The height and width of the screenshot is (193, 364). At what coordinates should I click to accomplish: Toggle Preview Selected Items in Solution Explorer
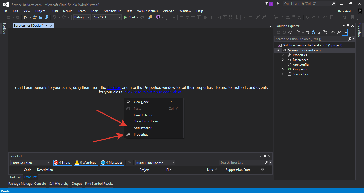[x=345, y=32]
